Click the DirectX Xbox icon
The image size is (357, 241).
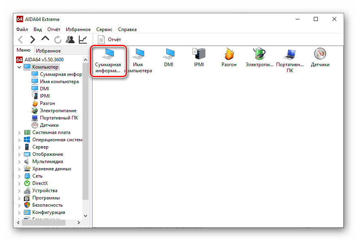click(x=27, y=183)
